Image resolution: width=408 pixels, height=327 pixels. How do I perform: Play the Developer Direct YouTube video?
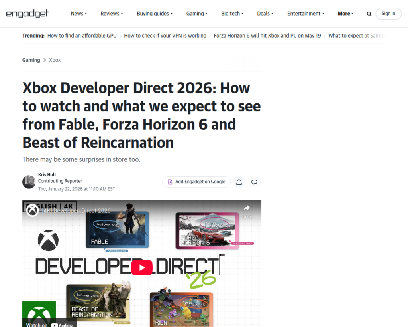[x=142, y=267]
